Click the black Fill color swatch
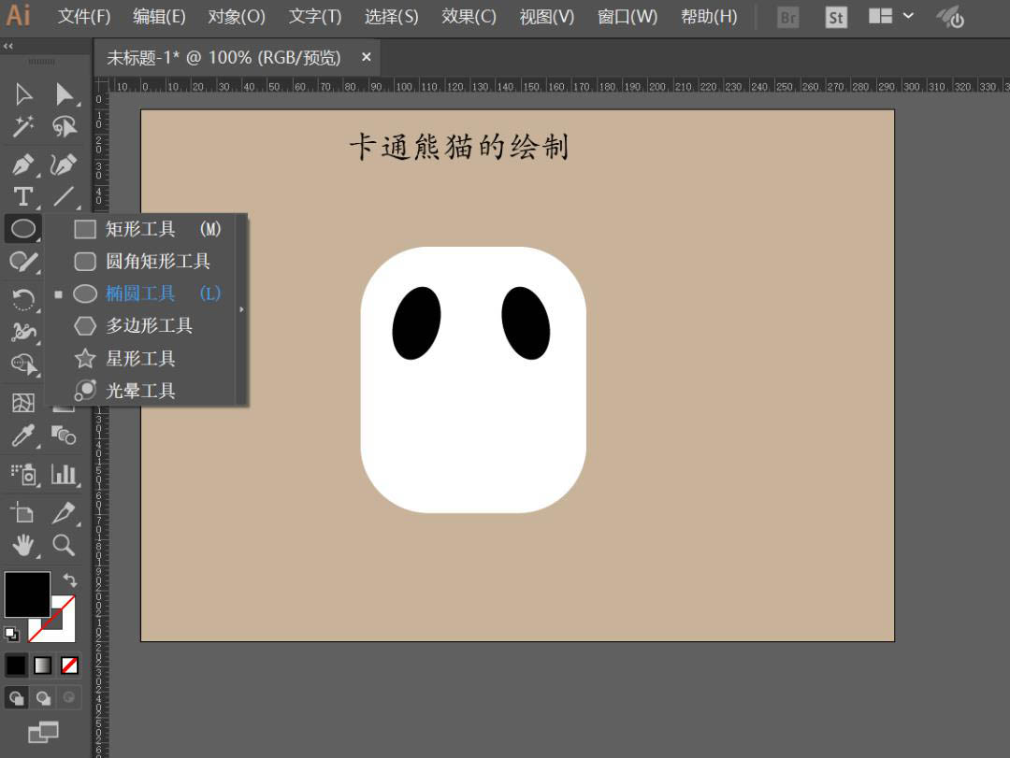 click(26, 594)
